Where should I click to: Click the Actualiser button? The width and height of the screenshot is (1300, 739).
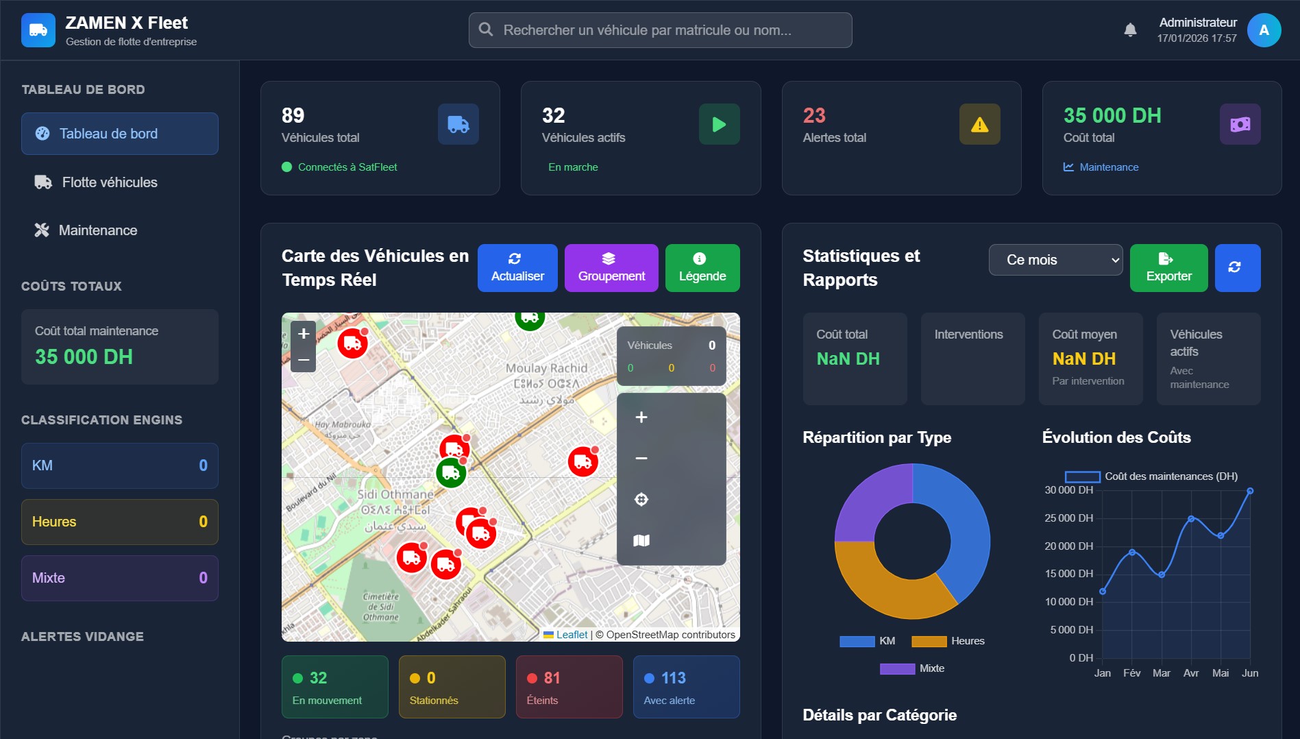click(x=517, y=267)
